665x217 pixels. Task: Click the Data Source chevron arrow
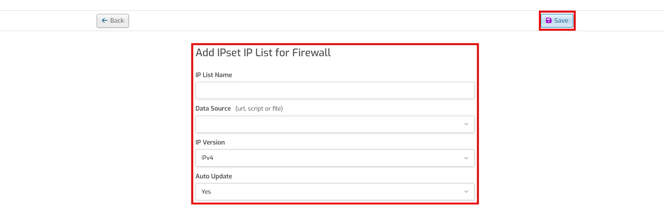(x=466, y=124)
